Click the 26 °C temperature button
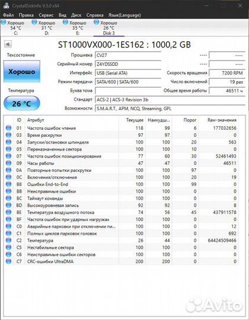Image resolution: width=249 pixels, height=320 pixels. pos(21,103)
